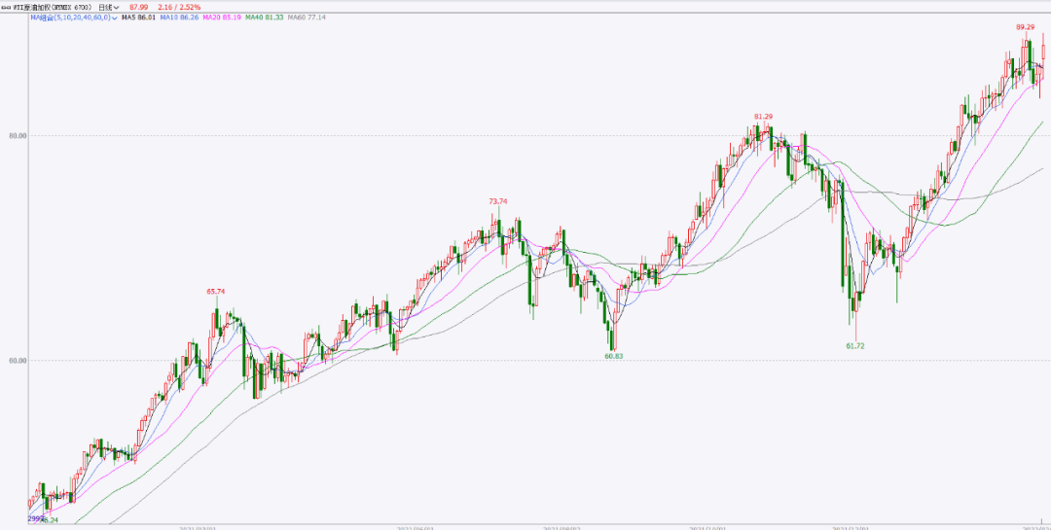Click the 61.72 low price label
This screenshot has height=530, width=1051.
(854, 346)
